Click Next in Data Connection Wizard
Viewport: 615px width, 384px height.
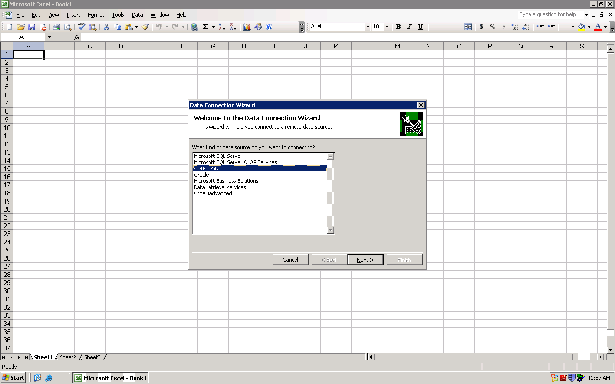(365, 260)
